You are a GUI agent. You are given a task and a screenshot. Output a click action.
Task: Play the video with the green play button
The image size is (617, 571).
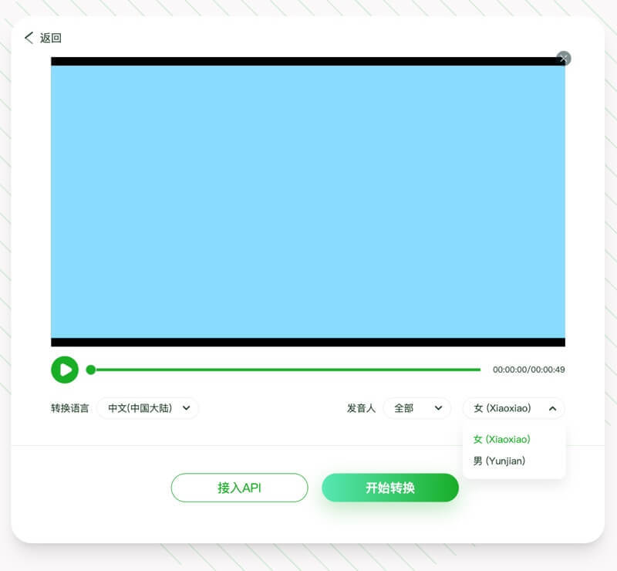pos(65,370)
